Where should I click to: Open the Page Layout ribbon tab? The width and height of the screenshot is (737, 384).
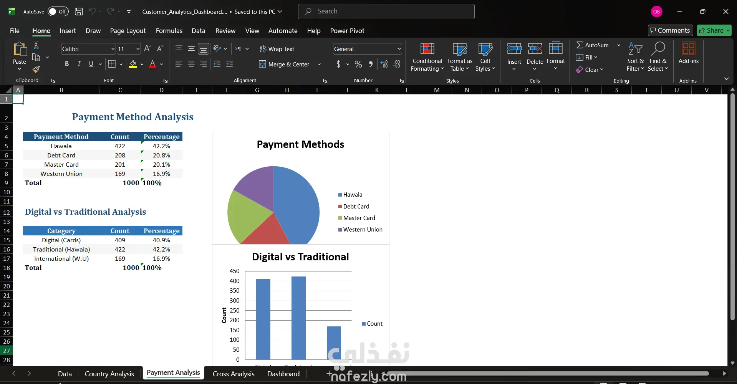point(128,31)
